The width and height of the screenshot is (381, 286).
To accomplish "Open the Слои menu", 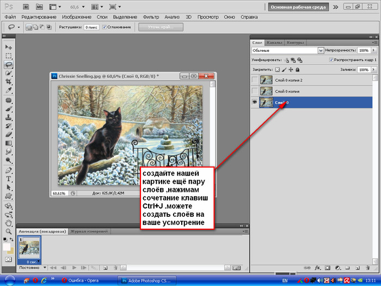I will pyautogui.click(x=102, y=17).
